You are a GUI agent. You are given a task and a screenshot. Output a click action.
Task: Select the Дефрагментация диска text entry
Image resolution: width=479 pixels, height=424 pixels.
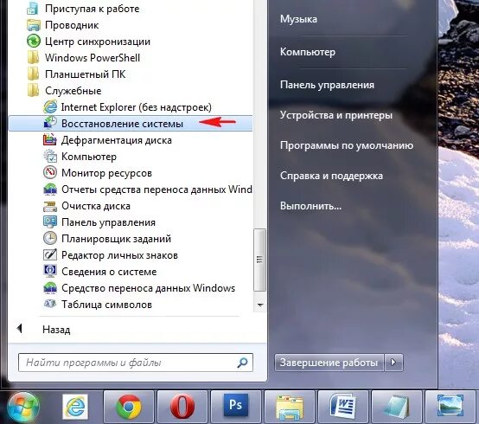[117, 140]
